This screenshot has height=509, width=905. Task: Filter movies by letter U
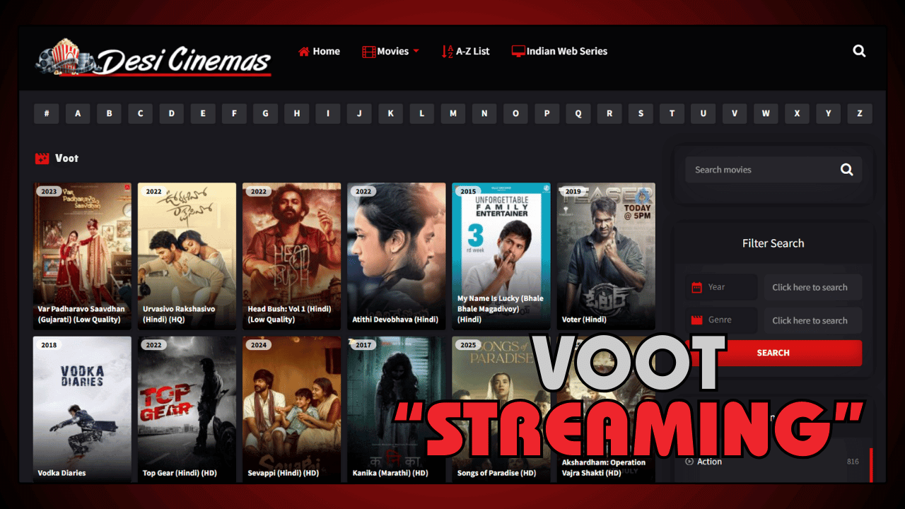pos(703,114)
